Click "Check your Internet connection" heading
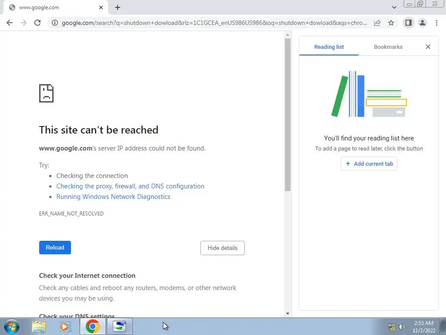 click(x=87, y=276)
